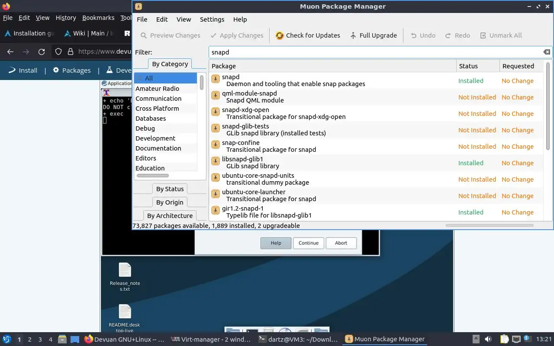Click the Full Upgrade toolbar button
This screenshot has height=346, width=554.
point(373,35)
